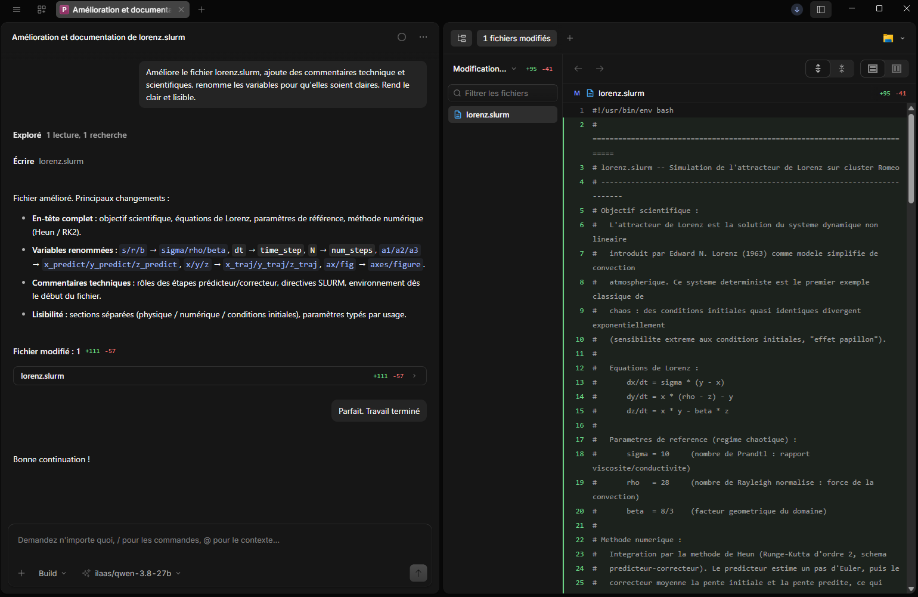Switch to unified diff view
This screenshot has height=597, width=918.
point(873,69)
